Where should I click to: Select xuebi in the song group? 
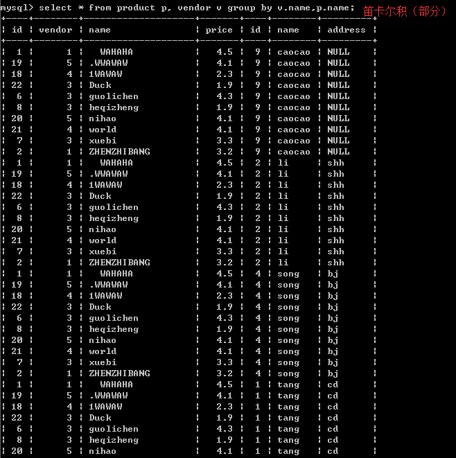pyautogui.click(x=103, y=362)
